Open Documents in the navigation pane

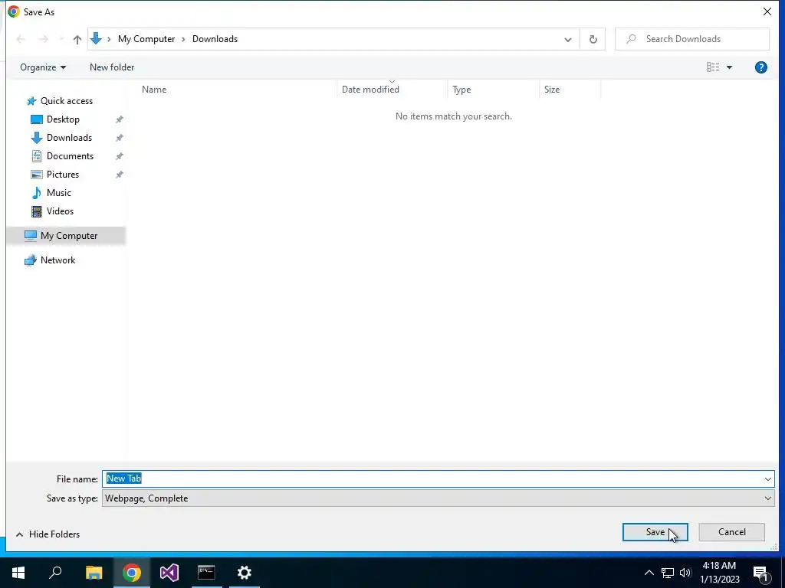click(x=70, y=156)
